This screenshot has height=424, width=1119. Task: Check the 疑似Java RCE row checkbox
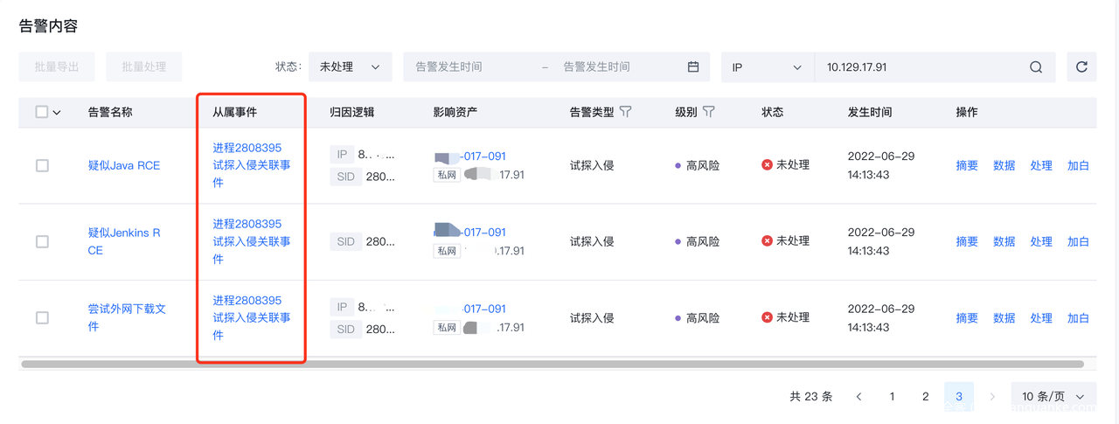(x=42, y=165)
